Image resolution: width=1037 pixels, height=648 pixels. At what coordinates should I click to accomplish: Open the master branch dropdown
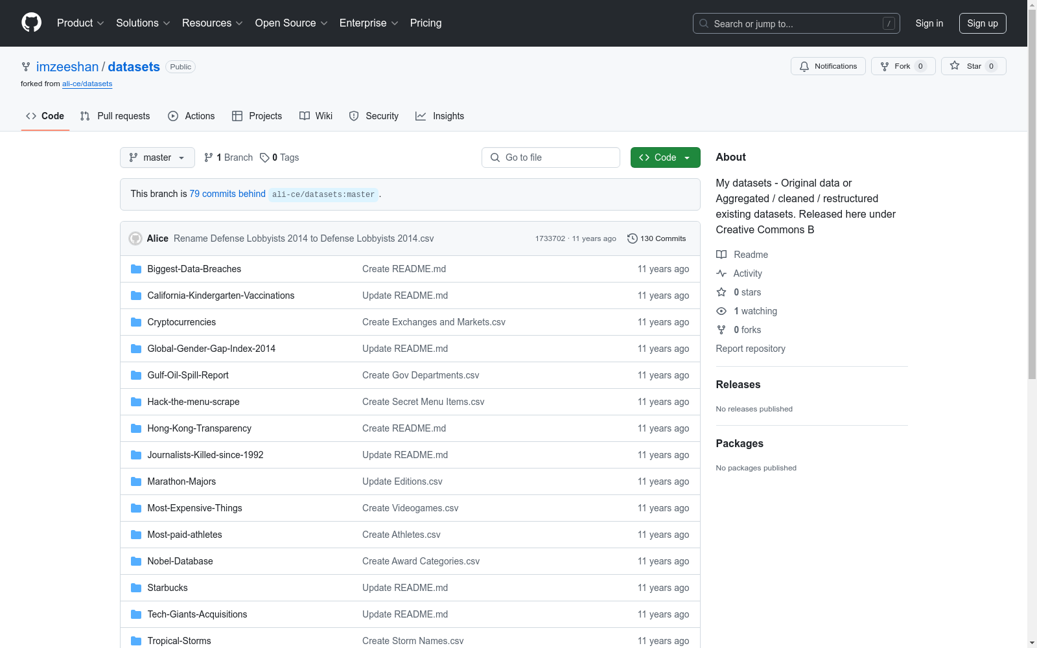pos(157,157)
